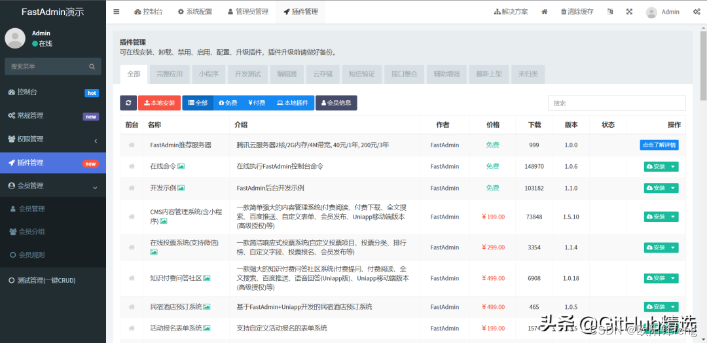
Task: Filter plugins by 全部 button
Action: [x=198, y=103]
